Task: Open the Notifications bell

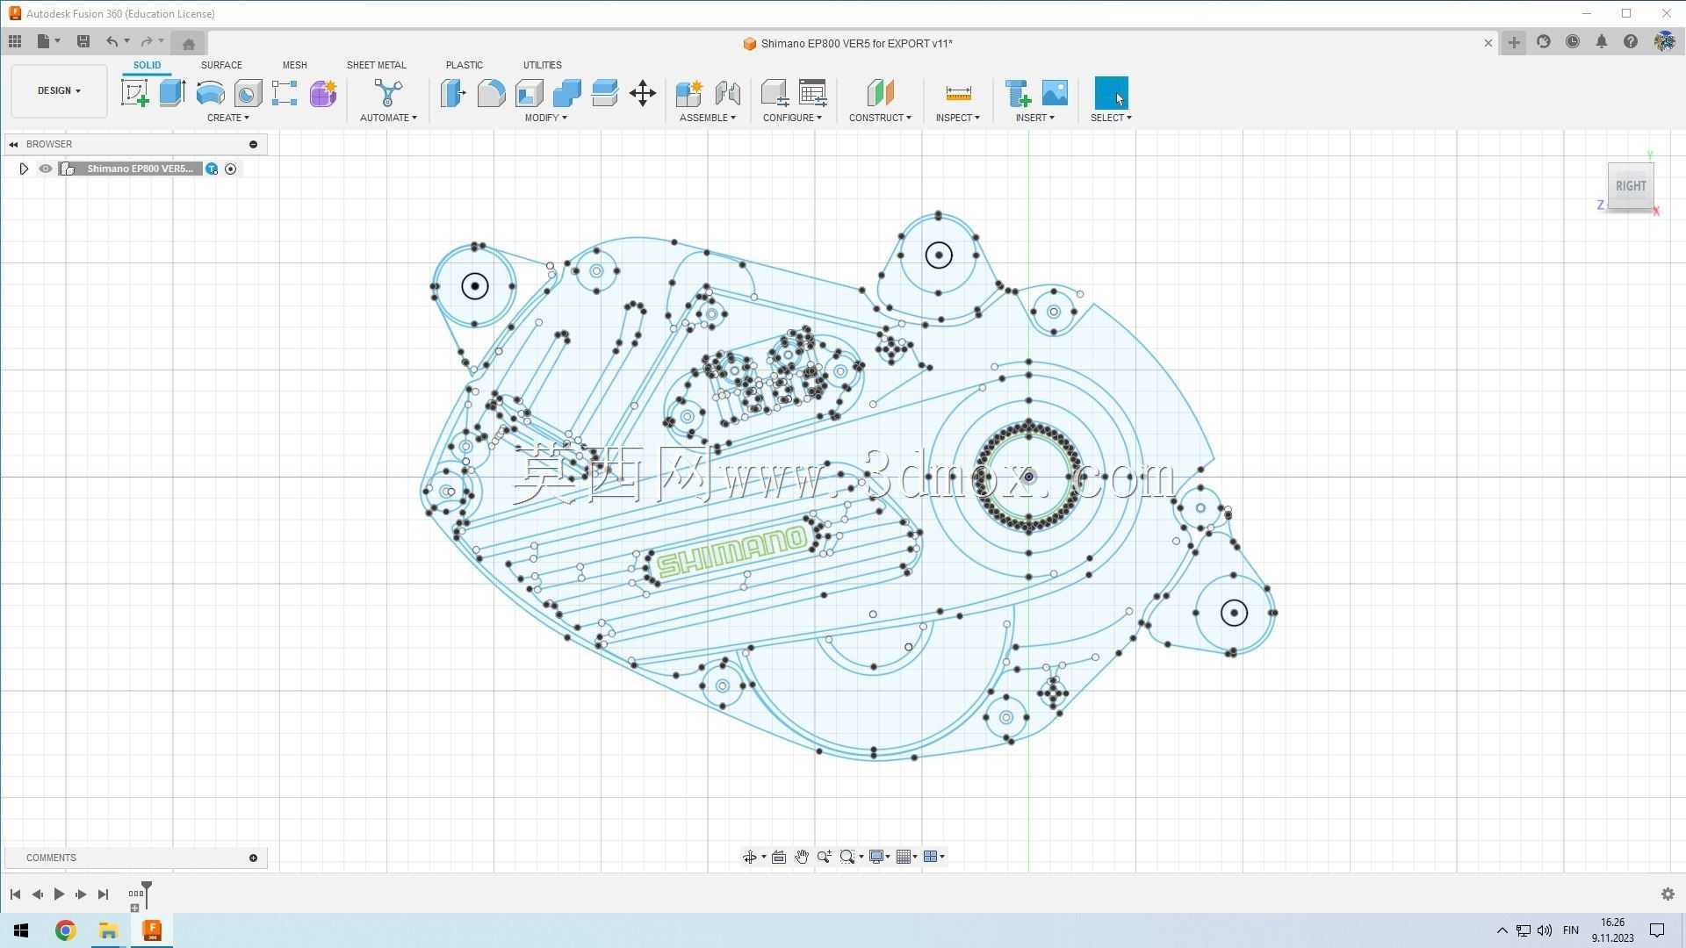Action: pyautogui.click(x=1602, y=41)
